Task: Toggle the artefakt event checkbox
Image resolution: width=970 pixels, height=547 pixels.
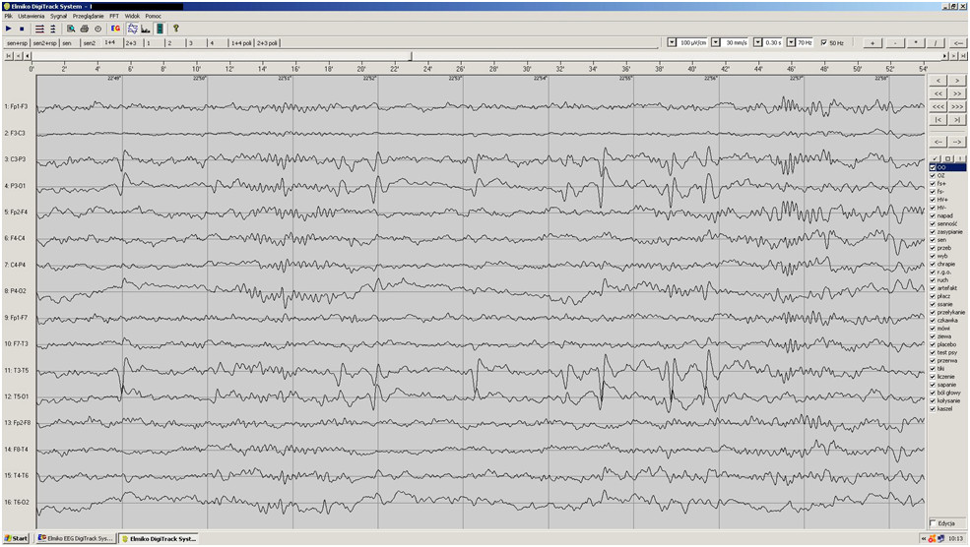Action: point(933,288)
